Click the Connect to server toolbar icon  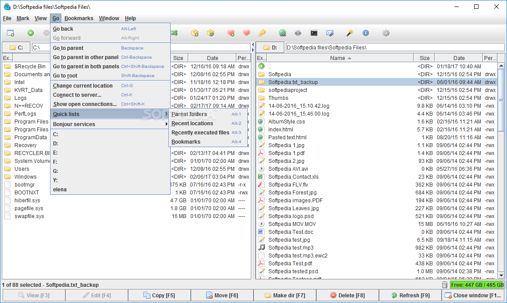(282, 33)
